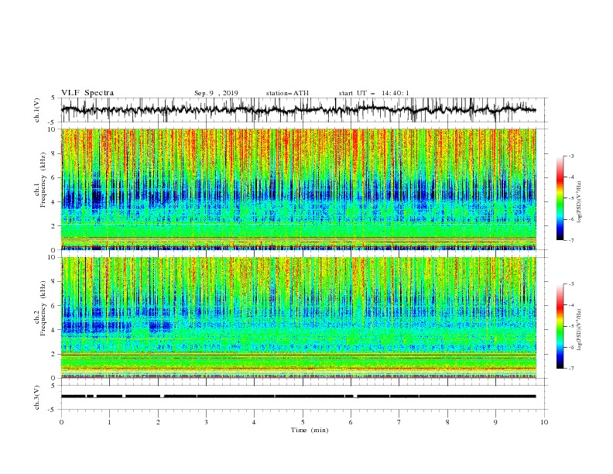Click the "VLF Spectra" plot title
Image resolution: width=613 pixels, height=474 pixels.
(87, 93)
